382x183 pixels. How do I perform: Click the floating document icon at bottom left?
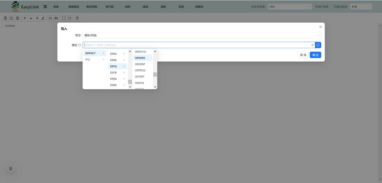[x=11, y=168]
